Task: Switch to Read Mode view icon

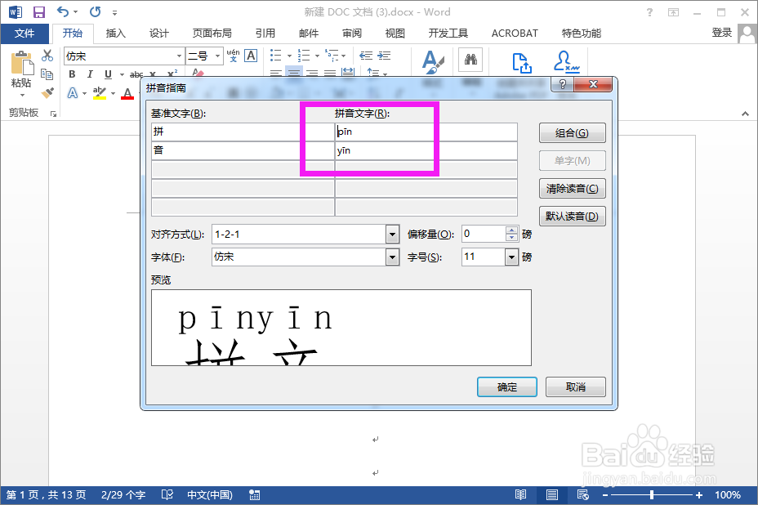Action: tap(520, 495)
